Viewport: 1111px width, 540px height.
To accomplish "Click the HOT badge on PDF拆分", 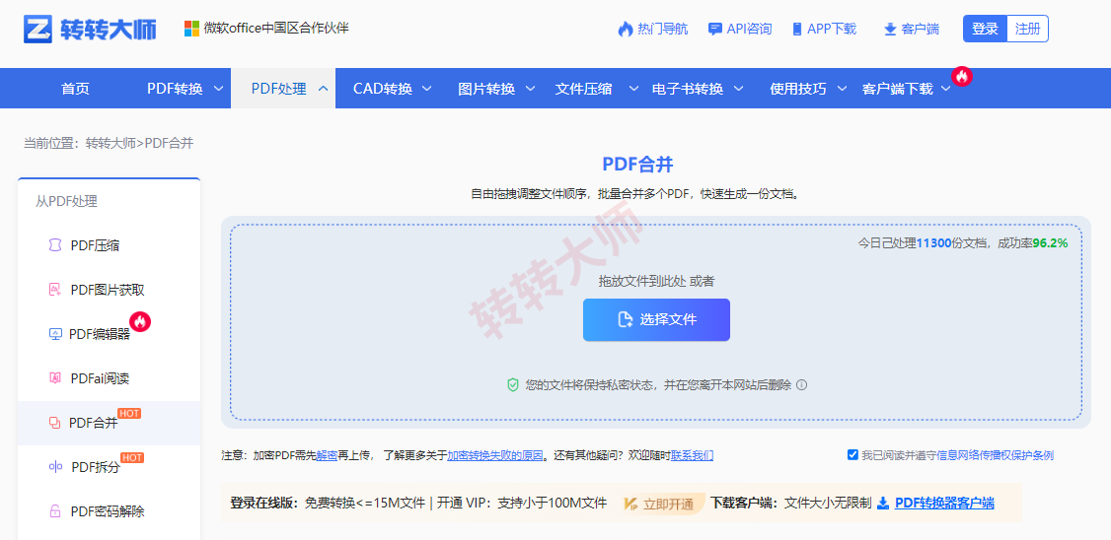I will click(132, 458).
